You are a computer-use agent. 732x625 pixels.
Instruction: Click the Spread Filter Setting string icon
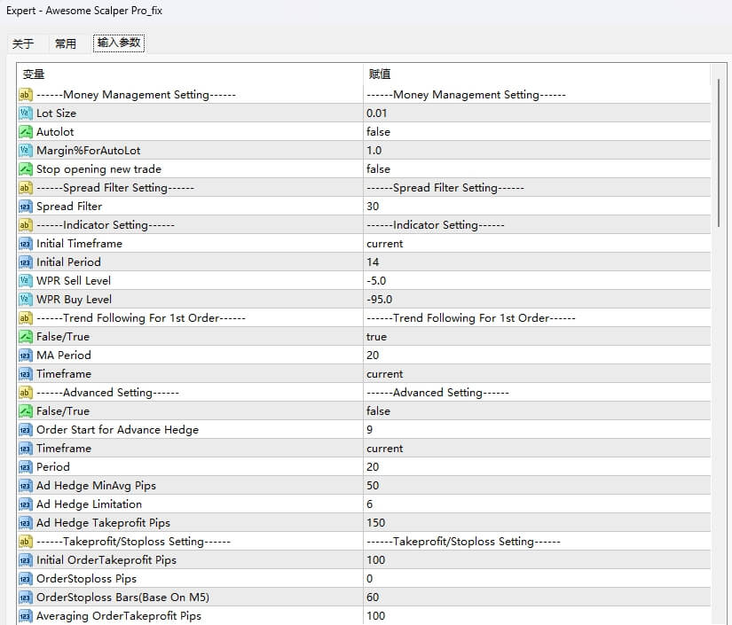25,188
